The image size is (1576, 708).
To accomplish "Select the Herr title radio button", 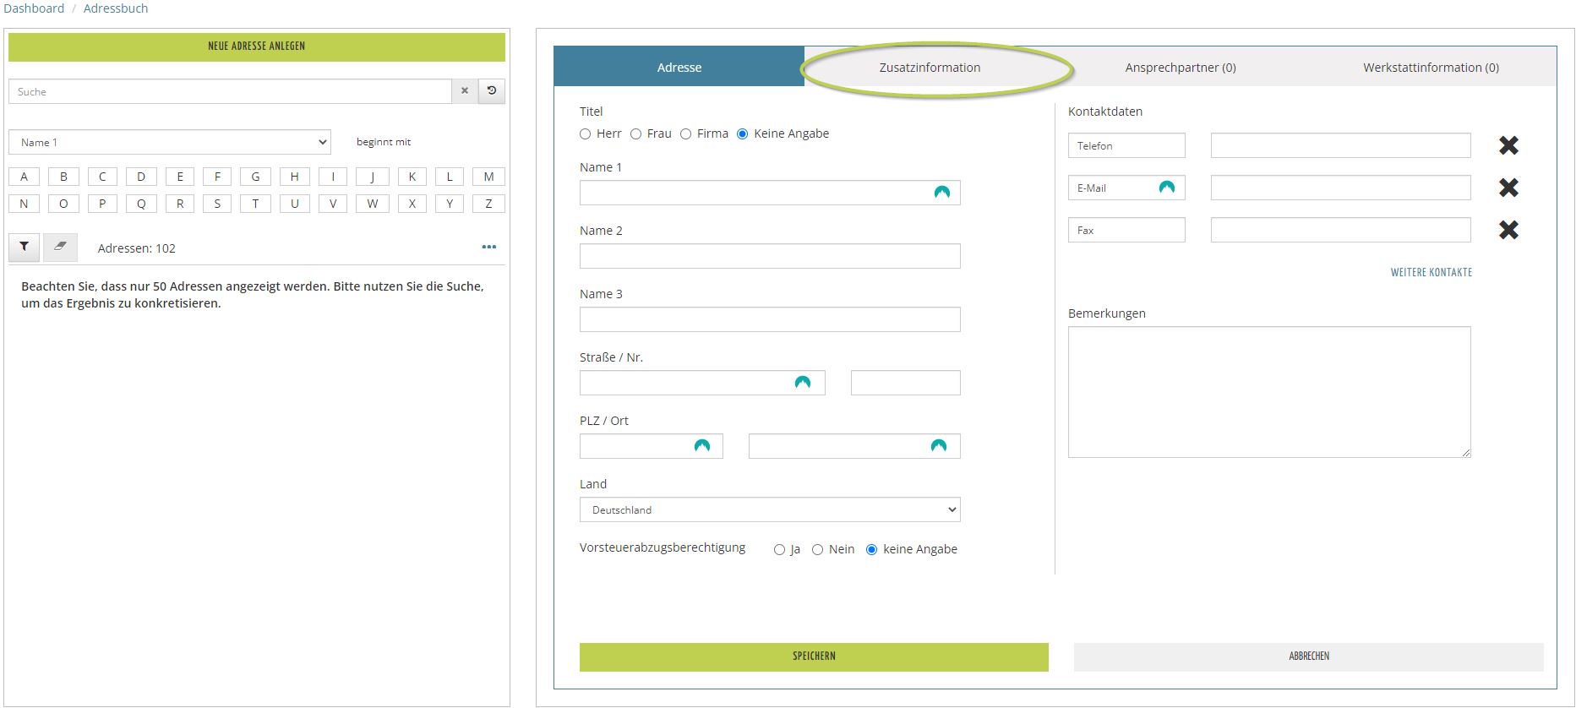I will pyautogui.click(x=586, y=134).
